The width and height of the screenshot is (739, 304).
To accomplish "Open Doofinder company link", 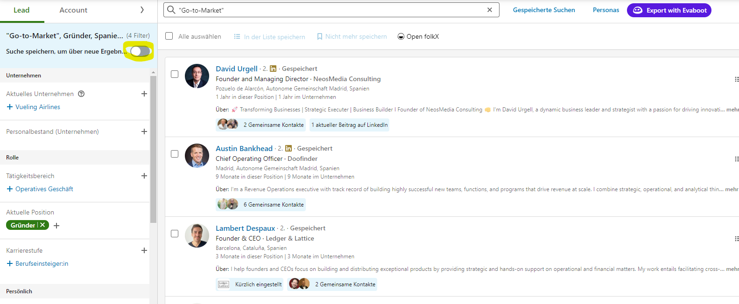I will (303, 159).
